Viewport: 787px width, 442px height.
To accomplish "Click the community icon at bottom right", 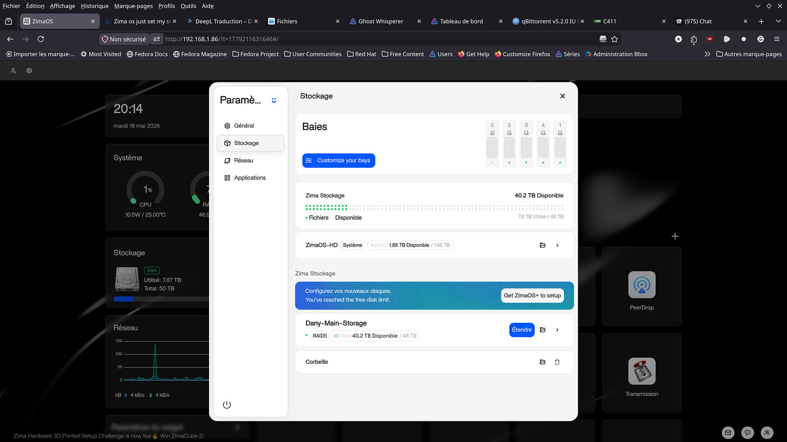I will 767,433.
